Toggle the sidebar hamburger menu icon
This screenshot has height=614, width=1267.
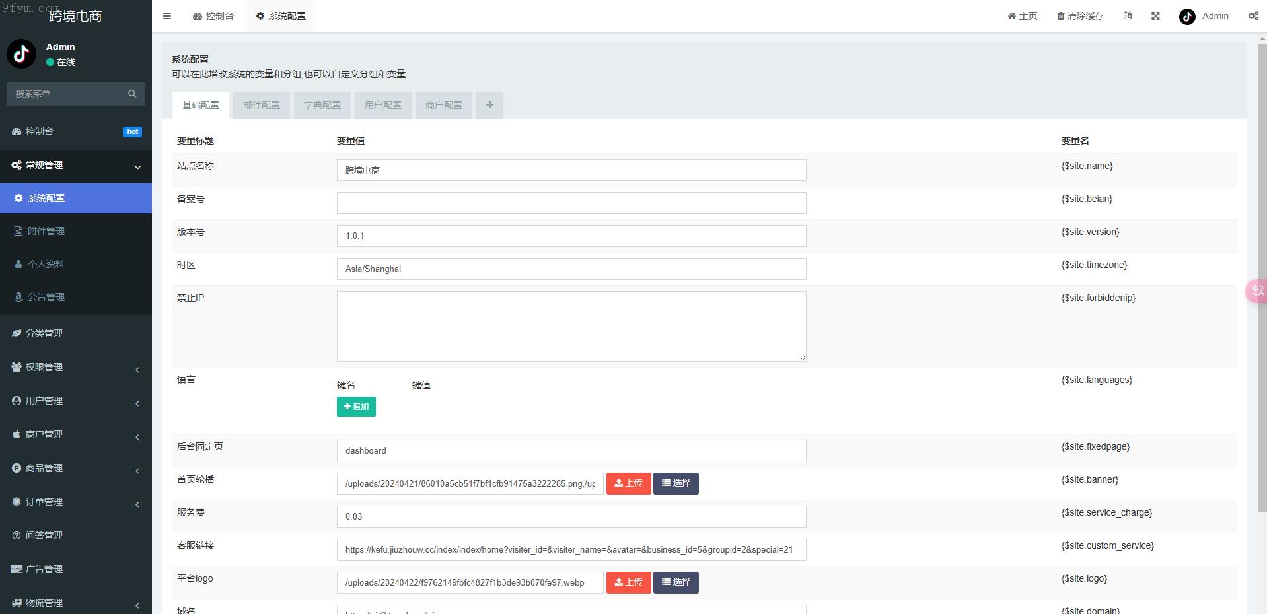click(x=166, y=16)
